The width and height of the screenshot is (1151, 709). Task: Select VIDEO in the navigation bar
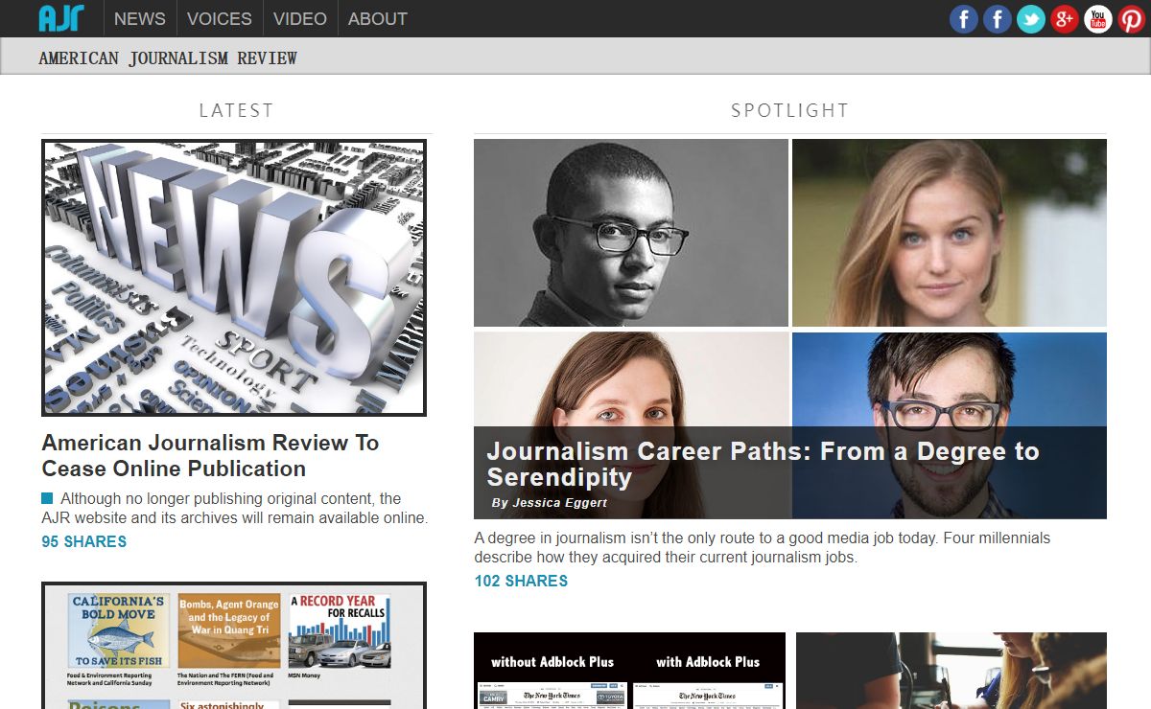300,18
